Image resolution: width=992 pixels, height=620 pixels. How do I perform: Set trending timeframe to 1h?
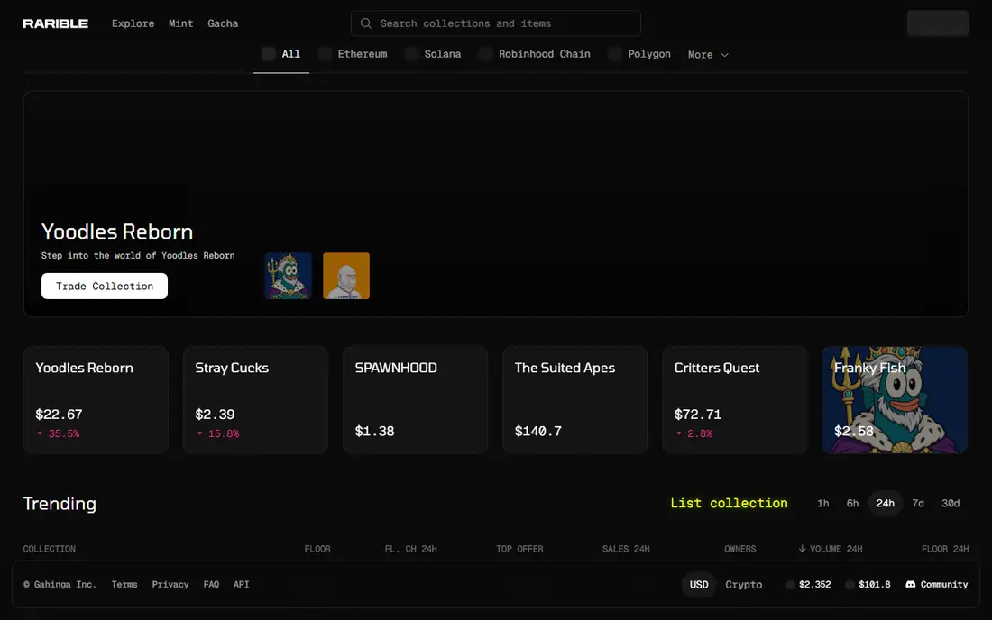(x=822, y=503)
